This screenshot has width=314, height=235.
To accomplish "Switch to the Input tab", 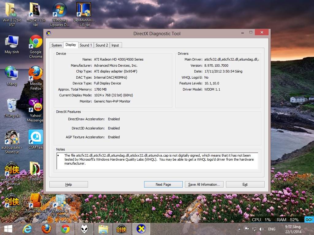I will coord(115,45).
